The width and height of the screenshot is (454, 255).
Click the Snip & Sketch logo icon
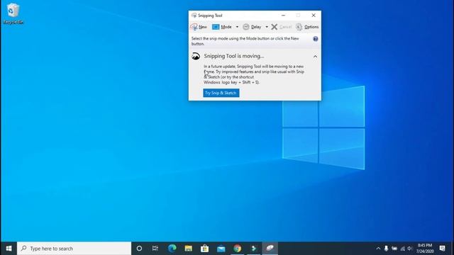click(x=196, y=57)
